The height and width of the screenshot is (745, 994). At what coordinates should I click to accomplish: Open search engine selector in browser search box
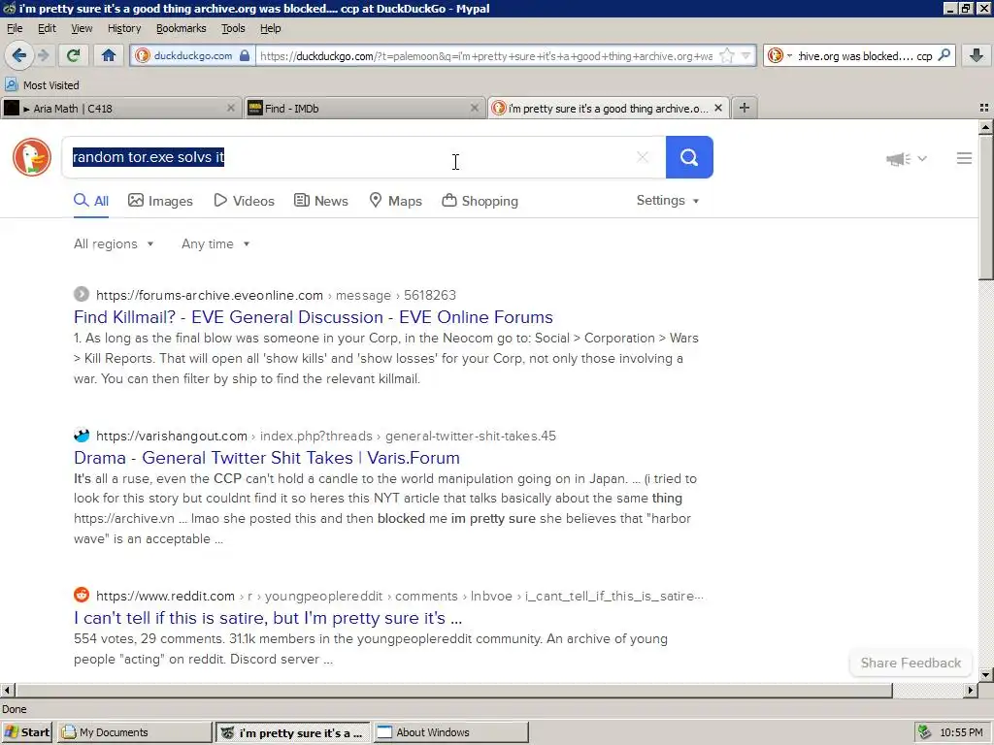click(x=779, y=55)
